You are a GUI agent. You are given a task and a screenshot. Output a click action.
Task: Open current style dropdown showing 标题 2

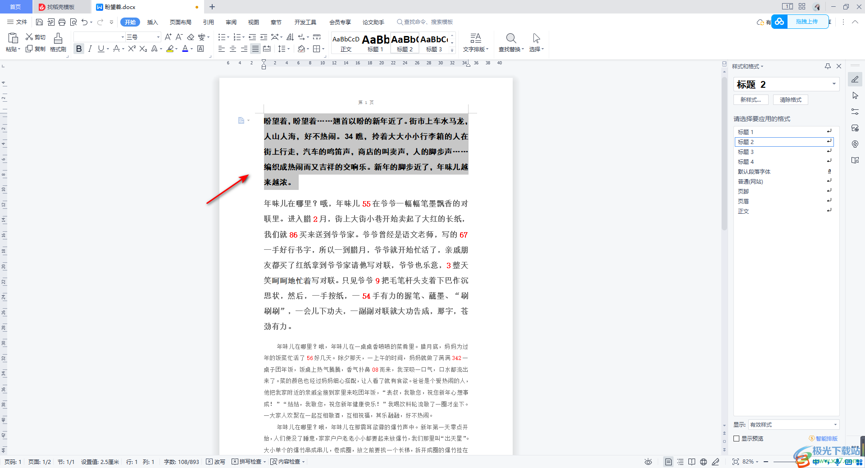pos(834,84)
